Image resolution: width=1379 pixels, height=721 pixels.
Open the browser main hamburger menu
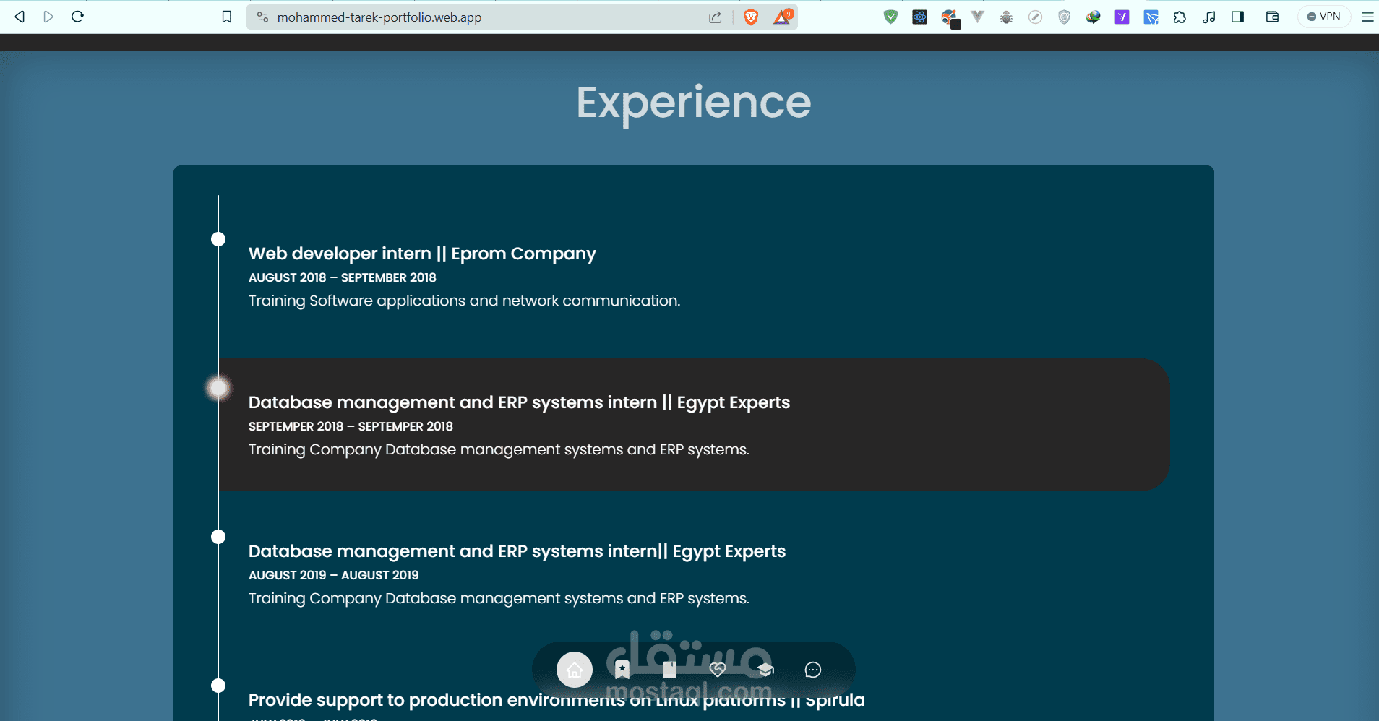click(1367, 17)
